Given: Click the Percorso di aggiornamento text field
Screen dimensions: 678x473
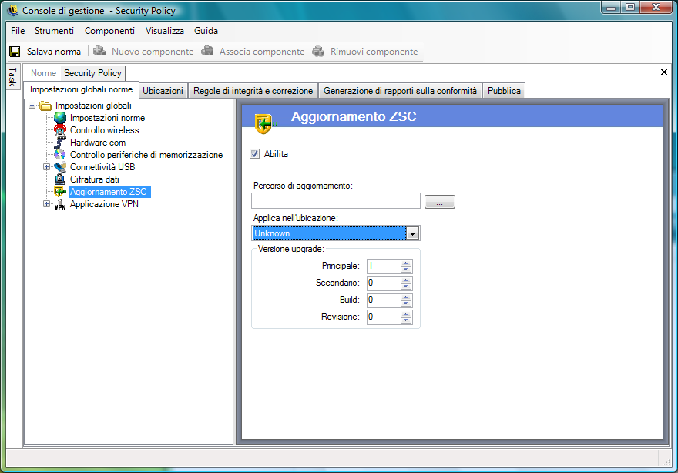Looking at the screenshot, I should tap(336, 201).
